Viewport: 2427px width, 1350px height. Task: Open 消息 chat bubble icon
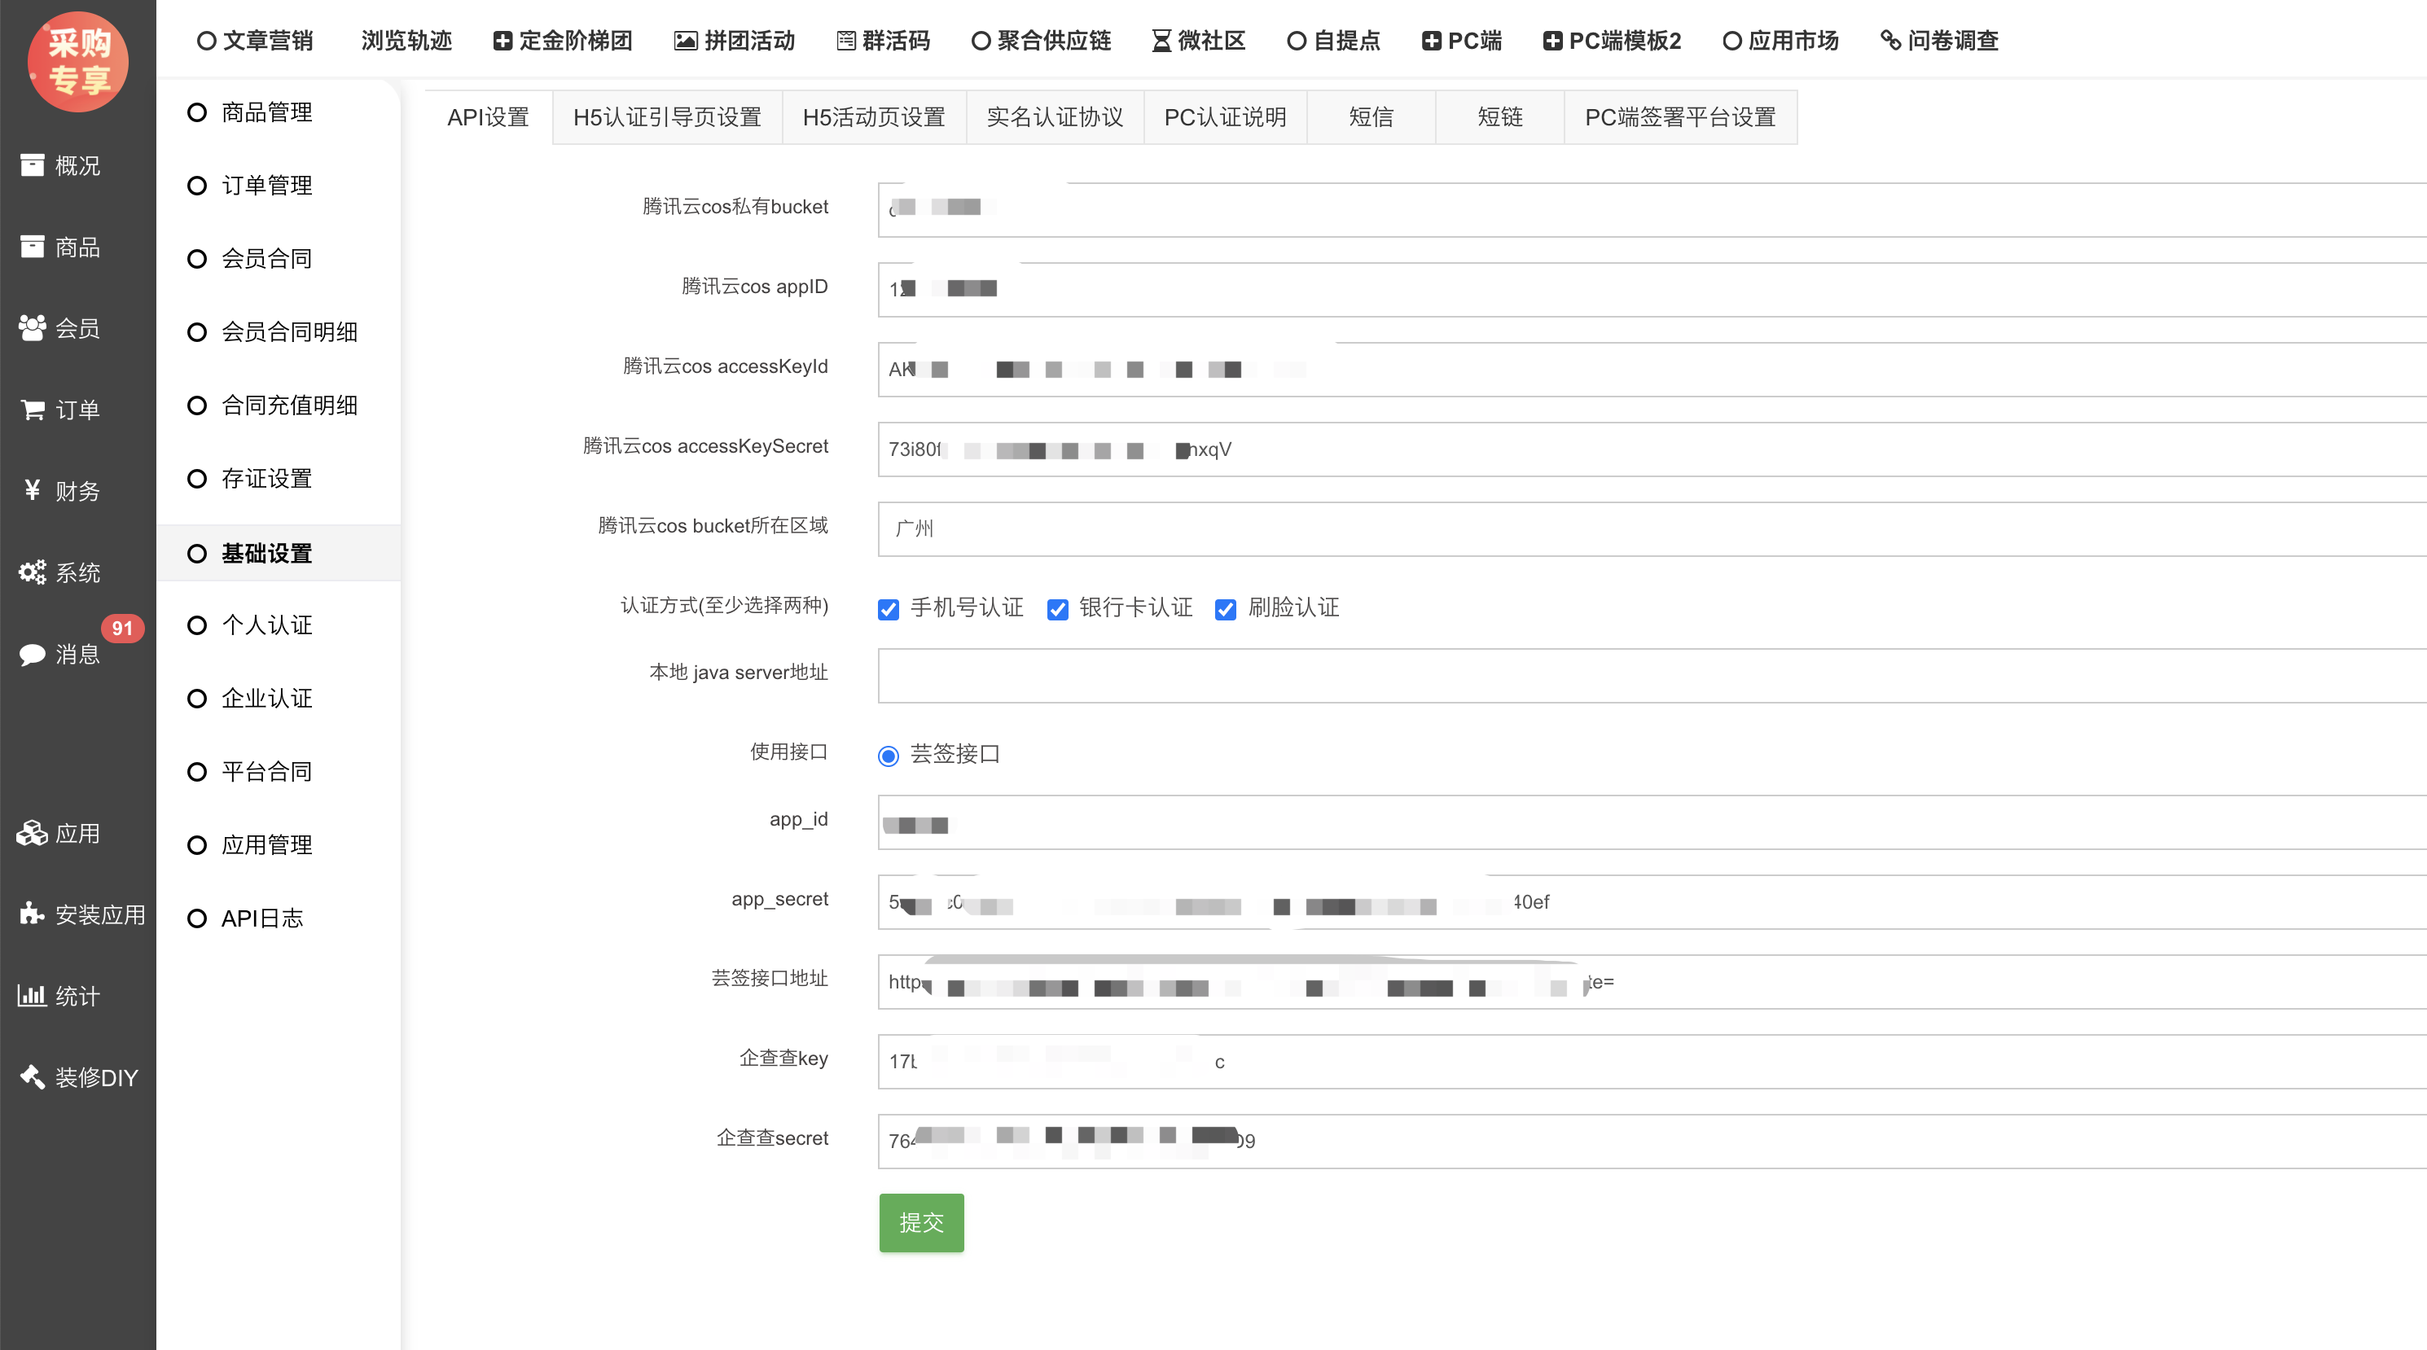pos(32,655)
